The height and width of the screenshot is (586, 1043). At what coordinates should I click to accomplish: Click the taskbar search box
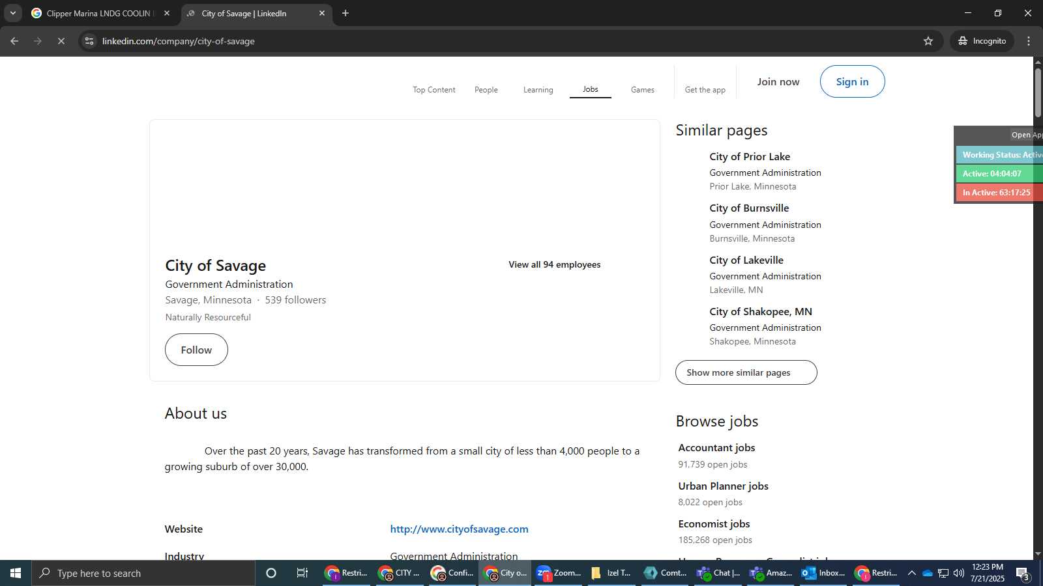click(x=143, y=573)
